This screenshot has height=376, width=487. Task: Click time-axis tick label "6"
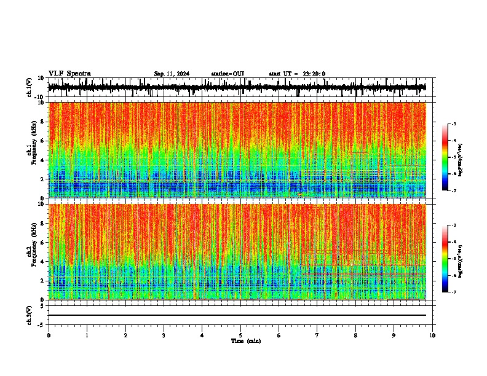[279, 335]
